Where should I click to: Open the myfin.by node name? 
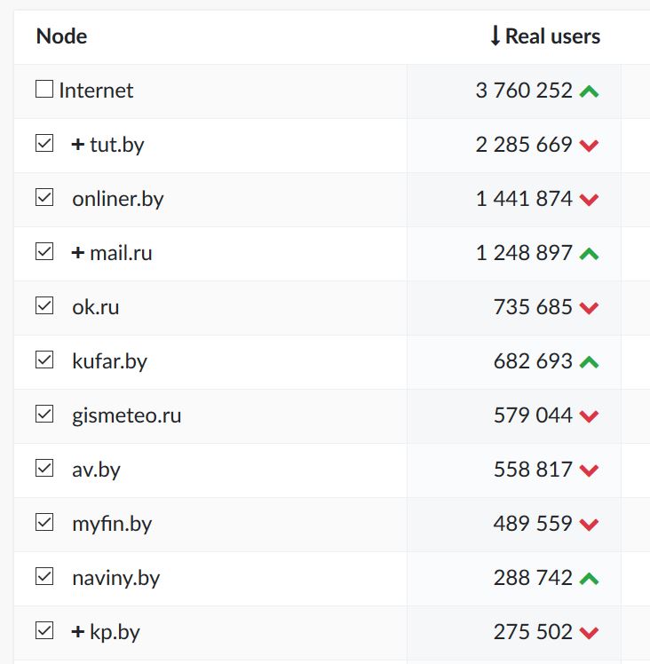click(x=112, y=524)
